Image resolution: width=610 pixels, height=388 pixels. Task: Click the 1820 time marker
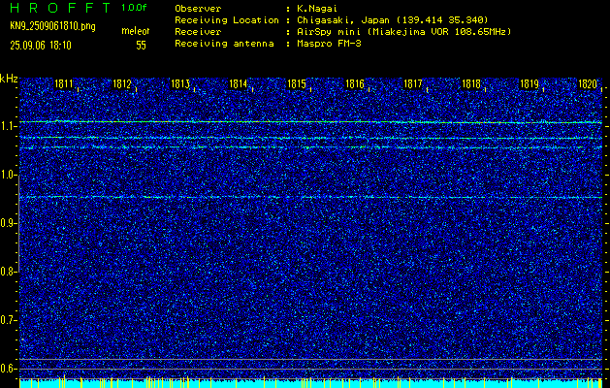click(588, 84)
